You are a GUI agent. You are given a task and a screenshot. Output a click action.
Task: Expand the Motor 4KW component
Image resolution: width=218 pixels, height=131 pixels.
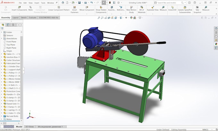point(2,82)
